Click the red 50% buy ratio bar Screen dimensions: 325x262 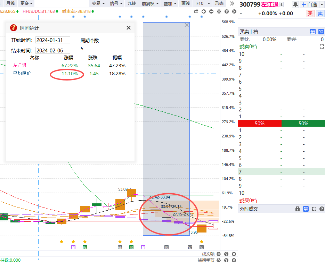pos(260,123)
